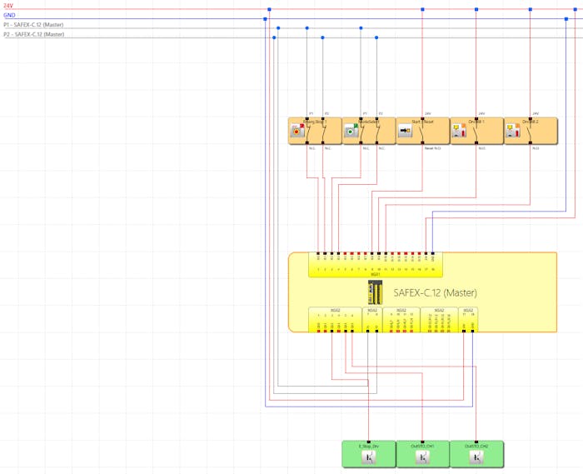The image size is (583, 474).
Task: Select the OutSTO_CH2 transistor output icon
Action: click(x=476, y=457)
